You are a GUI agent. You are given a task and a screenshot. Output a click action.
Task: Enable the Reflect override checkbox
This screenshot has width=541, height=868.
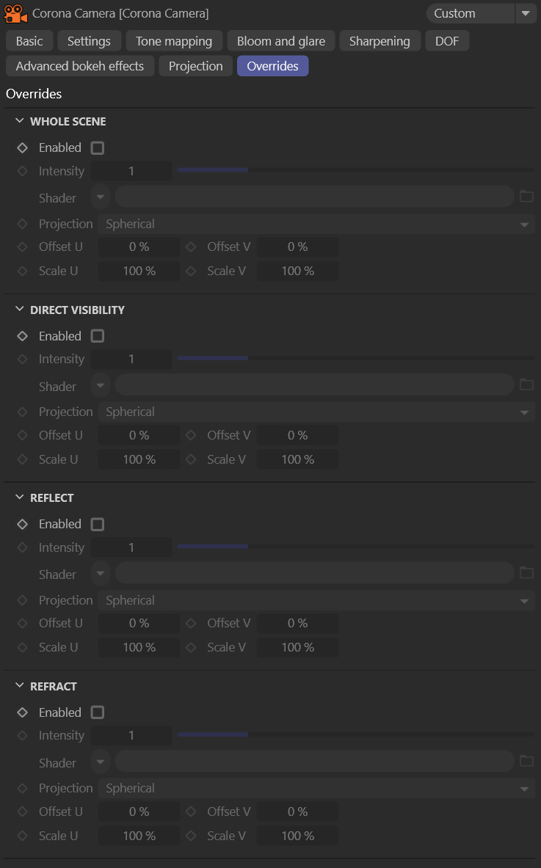(98, 524)
